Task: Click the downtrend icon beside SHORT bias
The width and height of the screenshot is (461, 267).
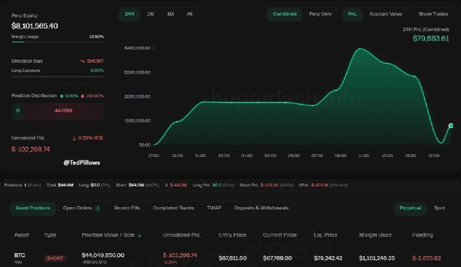Action: (82, 61)
